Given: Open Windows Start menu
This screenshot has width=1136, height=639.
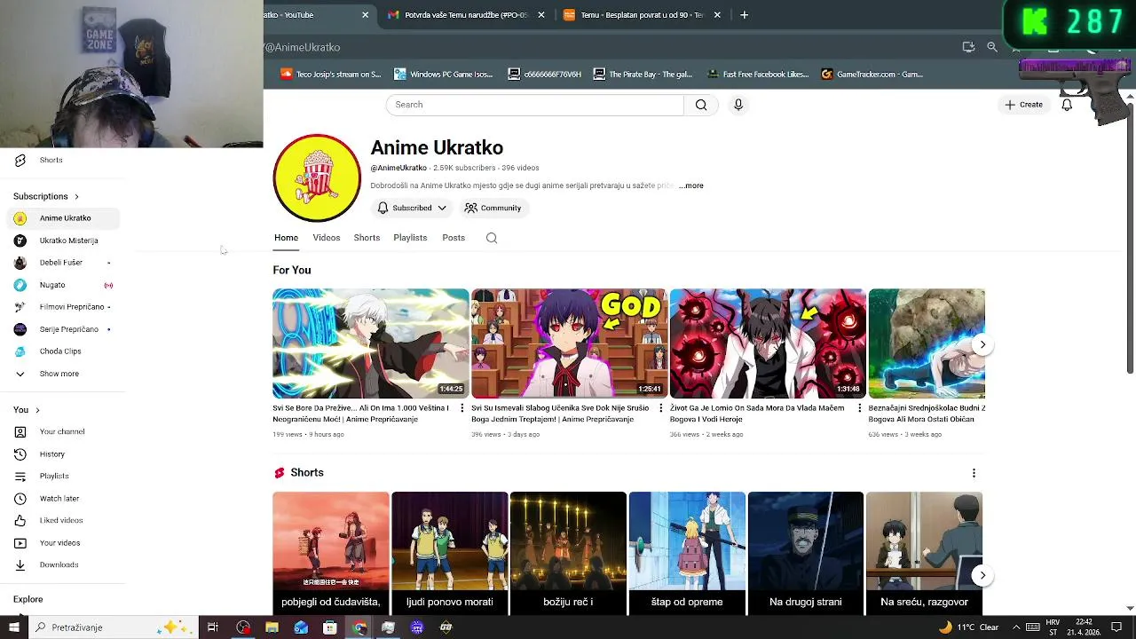Looking at the screenshot, I should click(x=13, y=627).
